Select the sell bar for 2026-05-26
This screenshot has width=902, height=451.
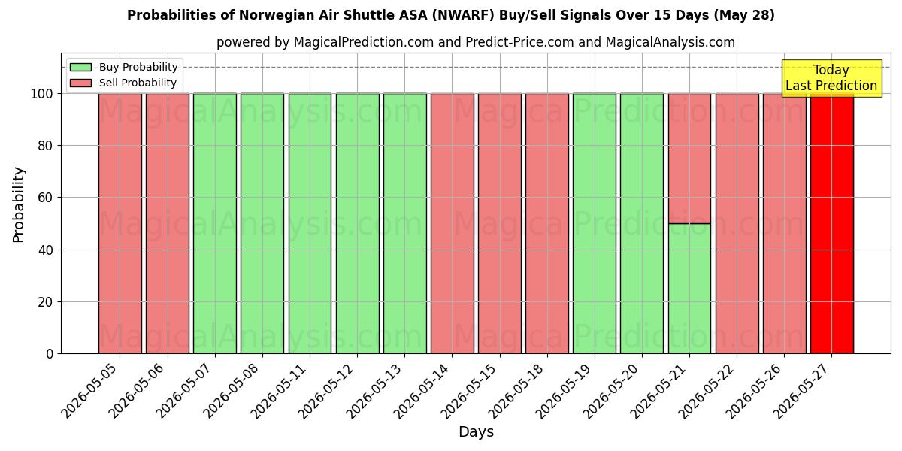[784, 223]
